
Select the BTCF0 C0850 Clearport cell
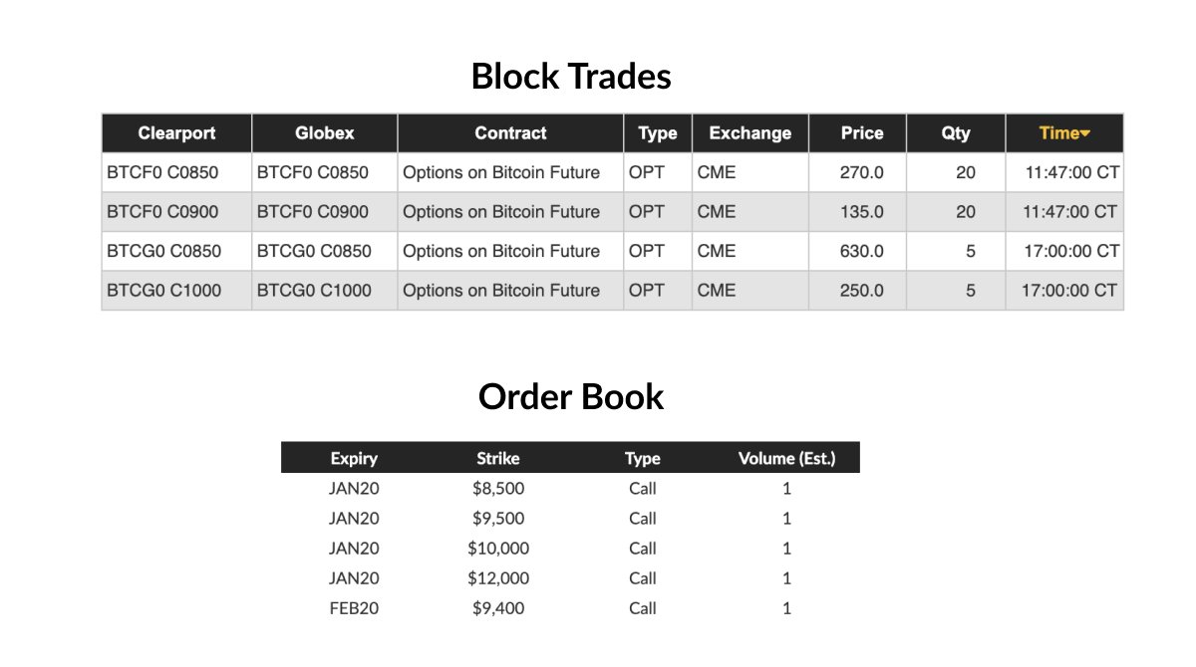click(x=176, y=172)
